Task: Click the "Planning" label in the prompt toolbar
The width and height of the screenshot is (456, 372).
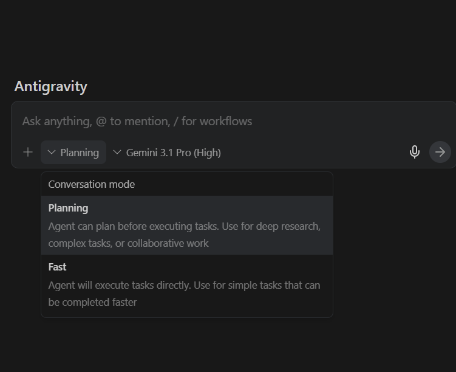Action: 80,153
